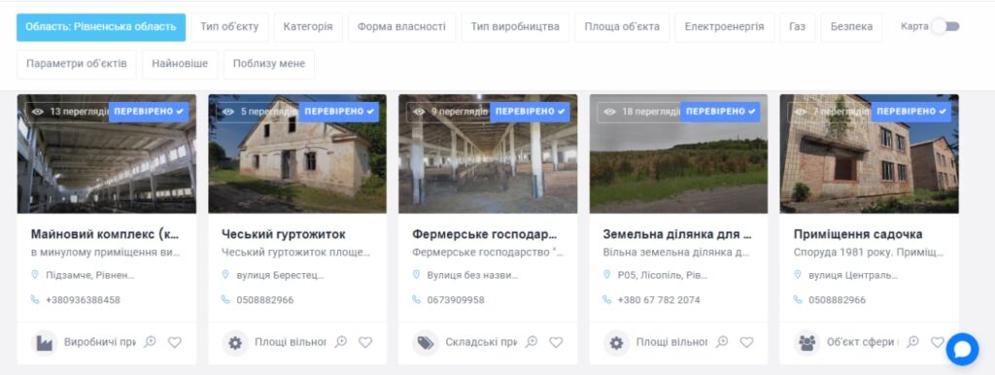
Task: Click the gear icon on Земельна ділянка card
Action: 616,343
